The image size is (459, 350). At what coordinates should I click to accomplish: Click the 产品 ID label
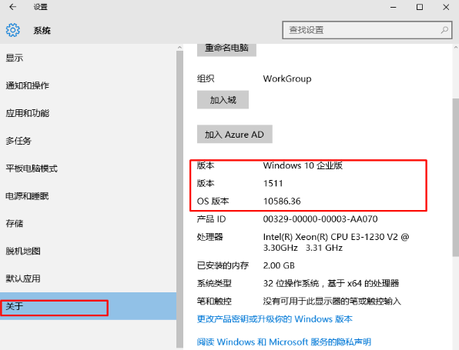[211, 219]
